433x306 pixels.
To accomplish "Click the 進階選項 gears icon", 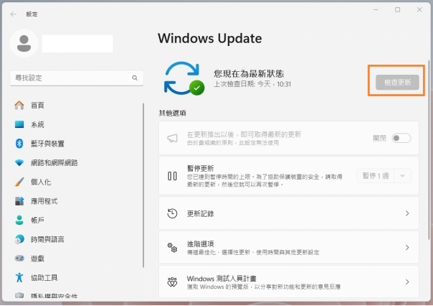I will (173, 248).
